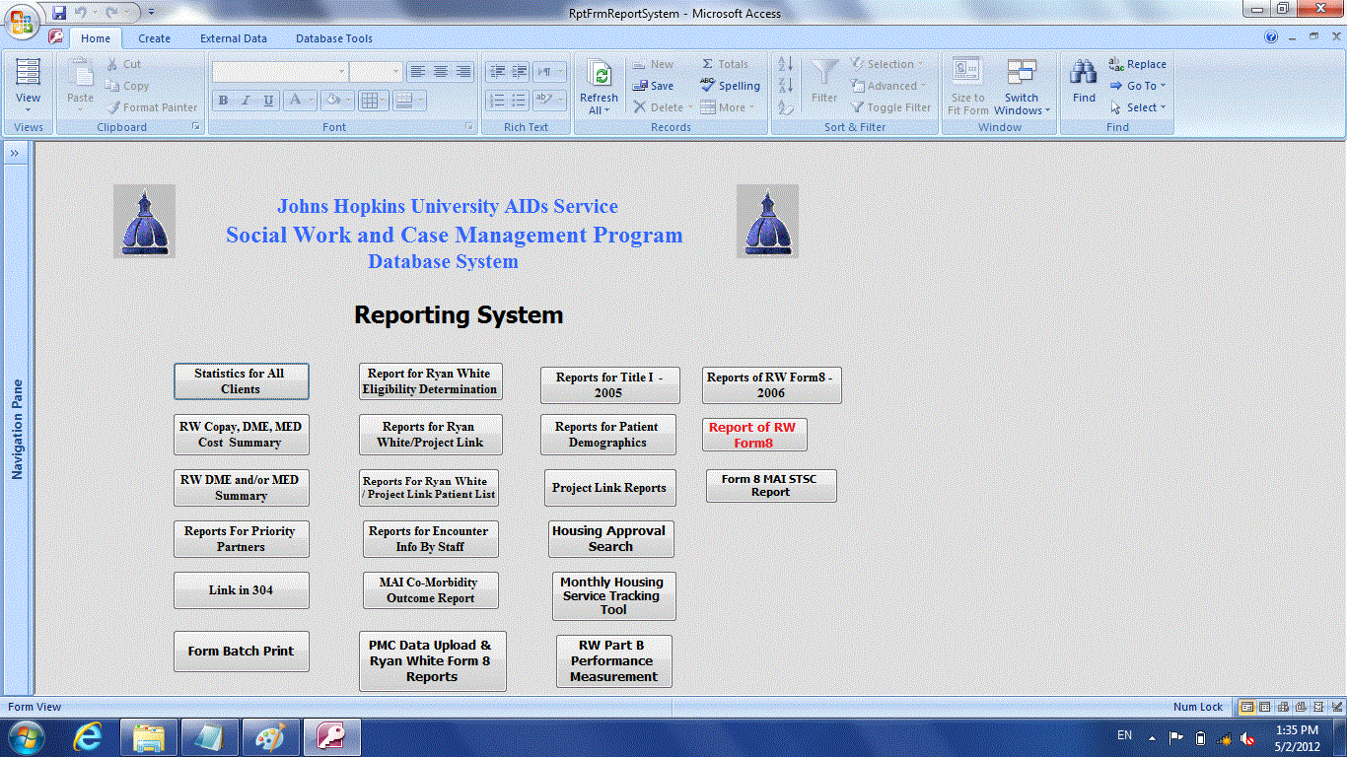Click the Spelling checker

click(x=730, y=86)
